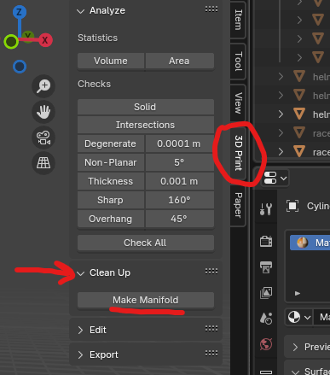Click the Non-Planar 5° angle field
Viewport: 330px width, 375px height.
(180, 162)
